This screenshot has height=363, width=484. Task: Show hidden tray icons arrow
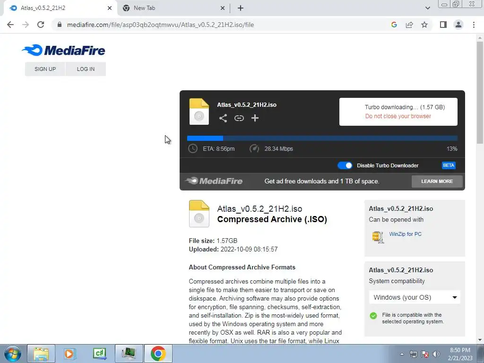click(402, 354)
